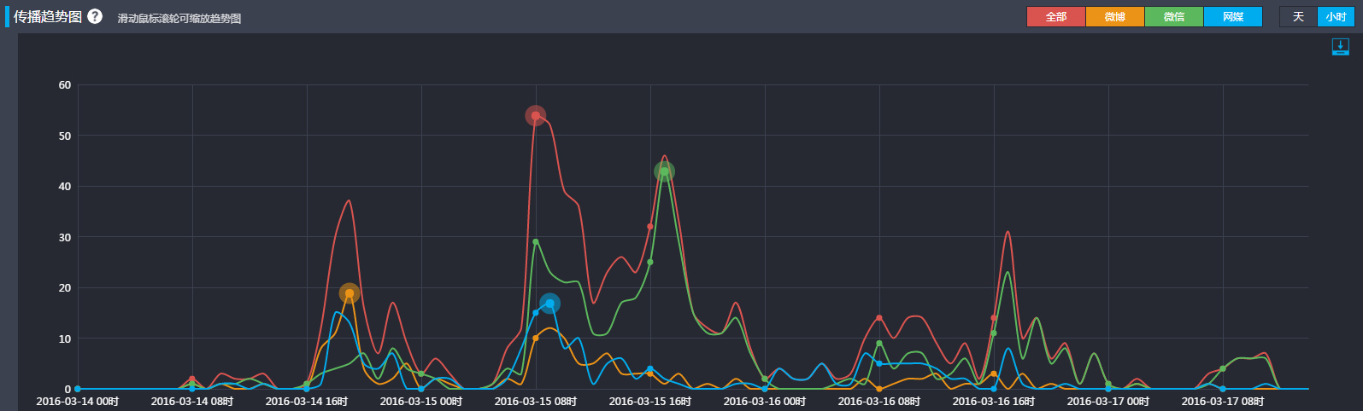This screenshot has width=1363, height=411.
Task: Click the help question mark icon
Action: click(95, 16)
